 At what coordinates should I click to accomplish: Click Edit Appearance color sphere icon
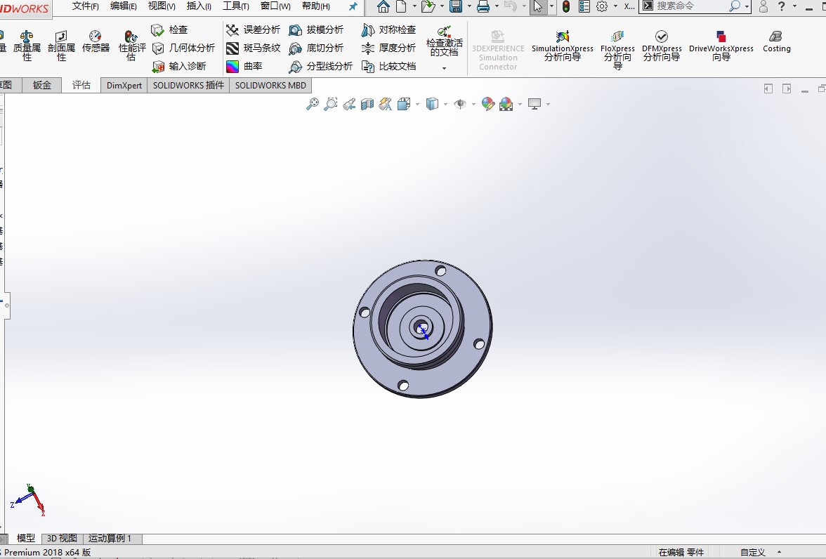tap(487, 104)
